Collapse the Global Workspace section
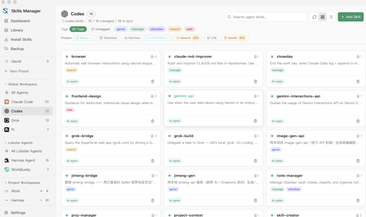The width and height of the screenshot is (366, 217). tap(21, 84)
